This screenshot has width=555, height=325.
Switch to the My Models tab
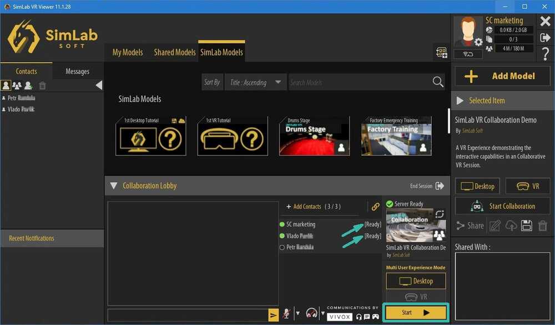128,52
